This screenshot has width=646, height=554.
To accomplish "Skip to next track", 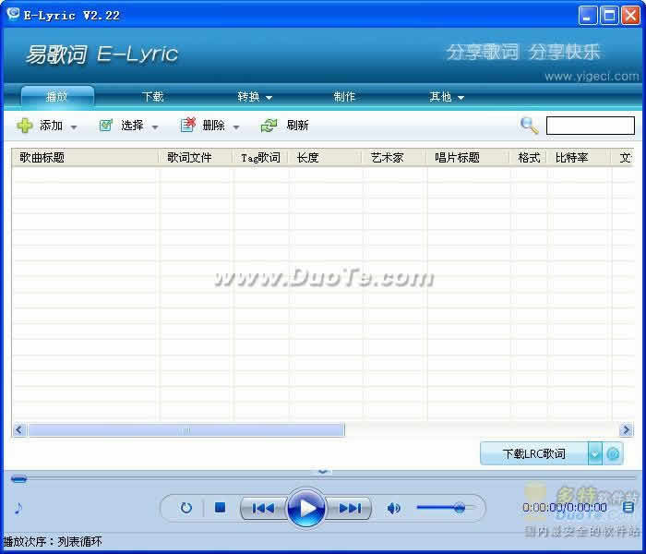I will click(350, 508).
